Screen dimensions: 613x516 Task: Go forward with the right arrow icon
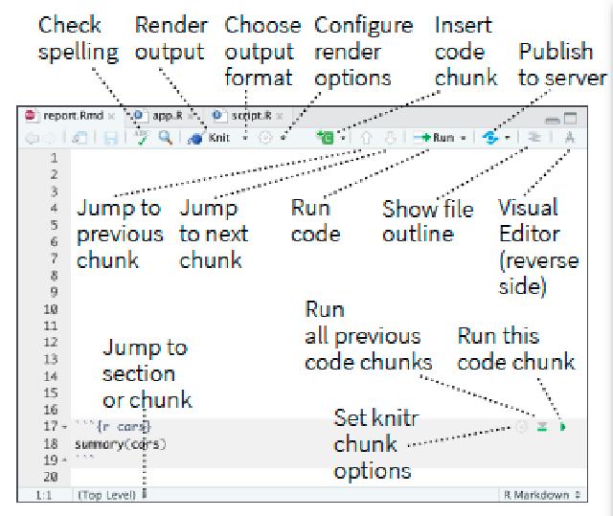coord(50,138)
